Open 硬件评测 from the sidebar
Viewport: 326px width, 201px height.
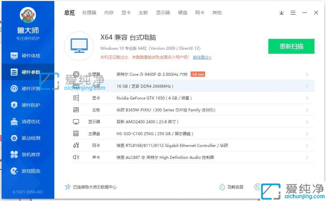28,88
